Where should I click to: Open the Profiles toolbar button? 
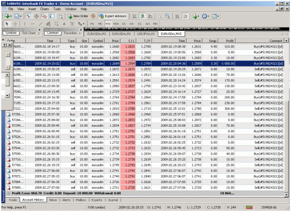pos(18,16)
